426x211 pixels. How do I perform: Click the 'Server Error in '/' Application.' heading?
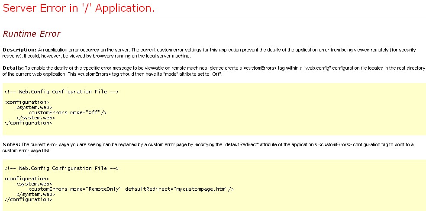(78, 8)
